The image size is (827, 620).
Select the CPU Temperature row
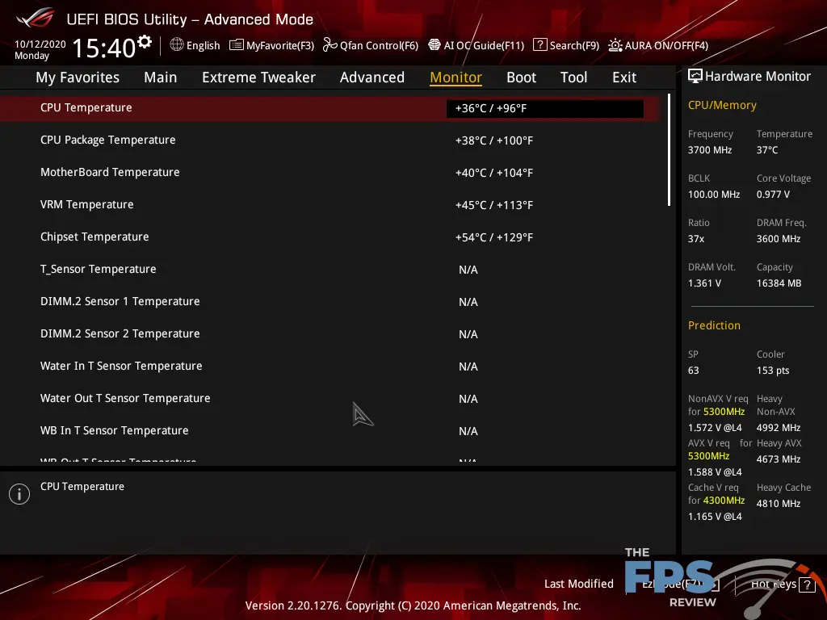tap(330, 108)
